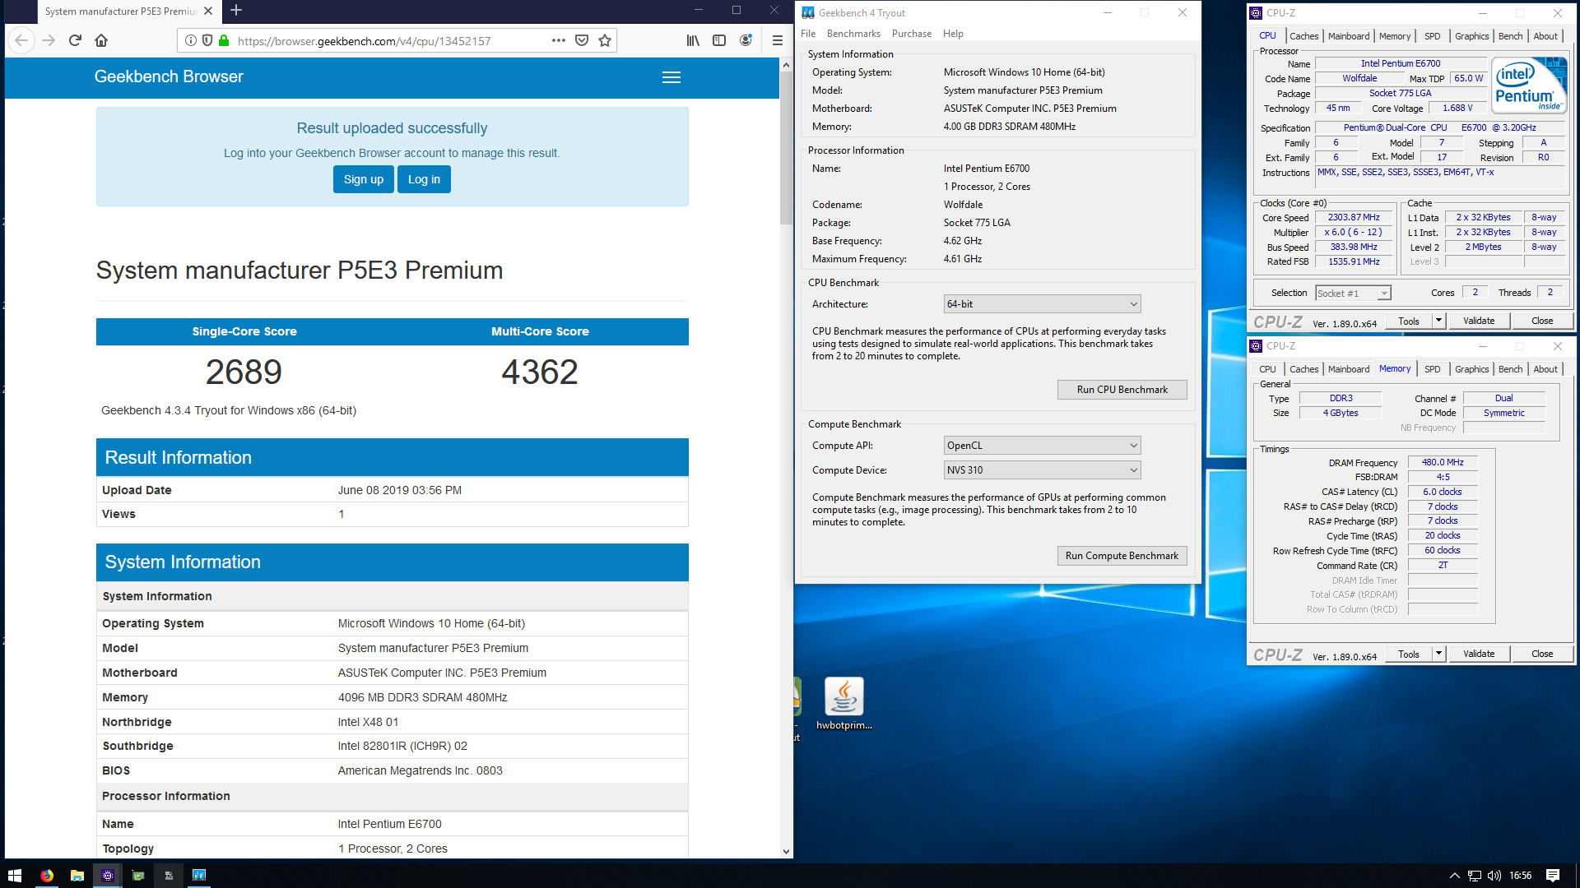Switch to About tab in upper CPU-Z
Image resolution: width=1580 pixels, height=888 pixels.
[1545, 36]
